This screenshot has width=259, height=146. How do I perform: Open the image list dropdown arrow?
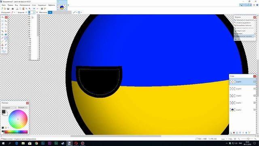[x=68, y=5]
